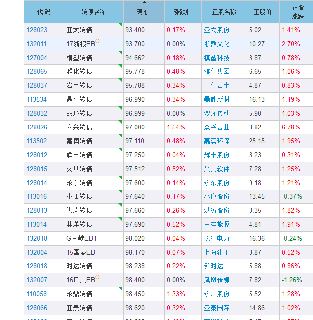Click the 转债名称 column header

[94, 12]
